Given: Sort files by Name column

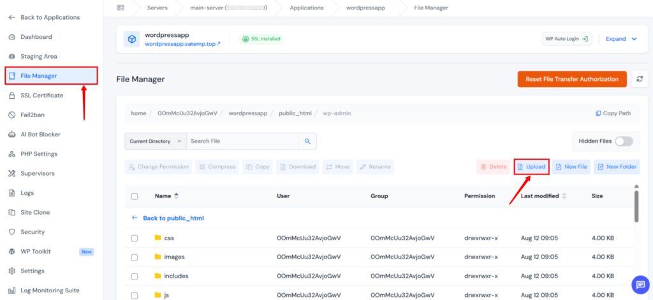Looking at the screenshot, I should click(x=166, y=196).
